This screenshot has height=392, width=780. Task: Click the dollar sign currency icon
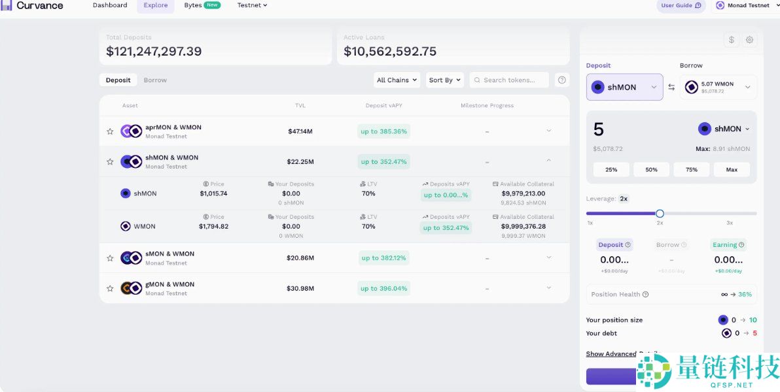(732, 40)
